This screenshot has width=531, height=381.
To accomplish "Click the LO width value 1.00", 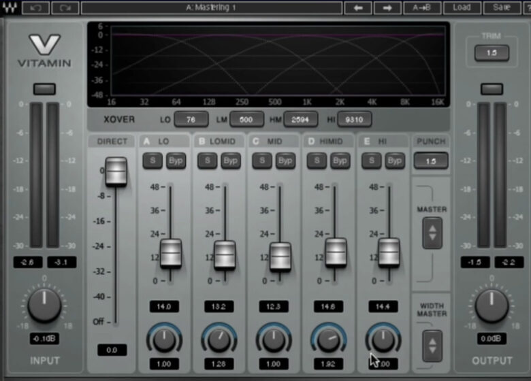I will point(164,364).
